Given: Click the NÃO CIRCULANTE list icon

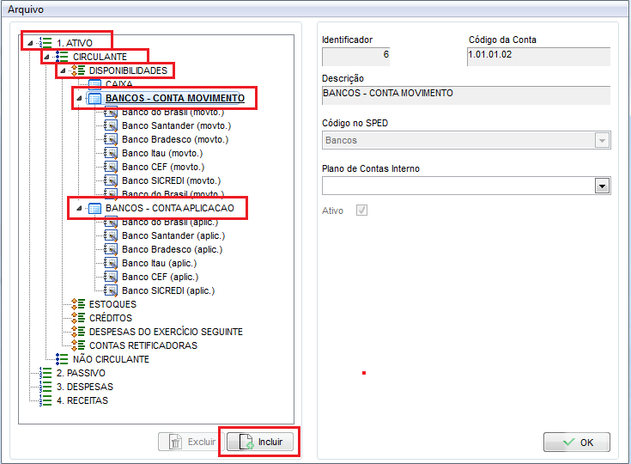Looking at the screenshot, I should tap(62, 359).
